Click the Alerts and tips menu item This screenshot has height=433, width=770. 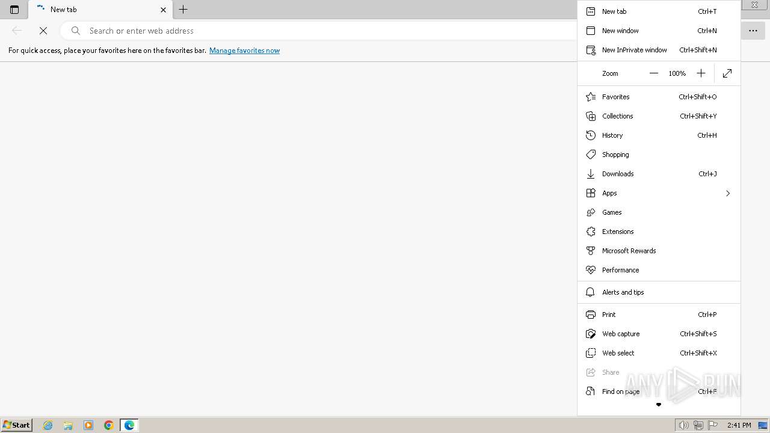659,292
